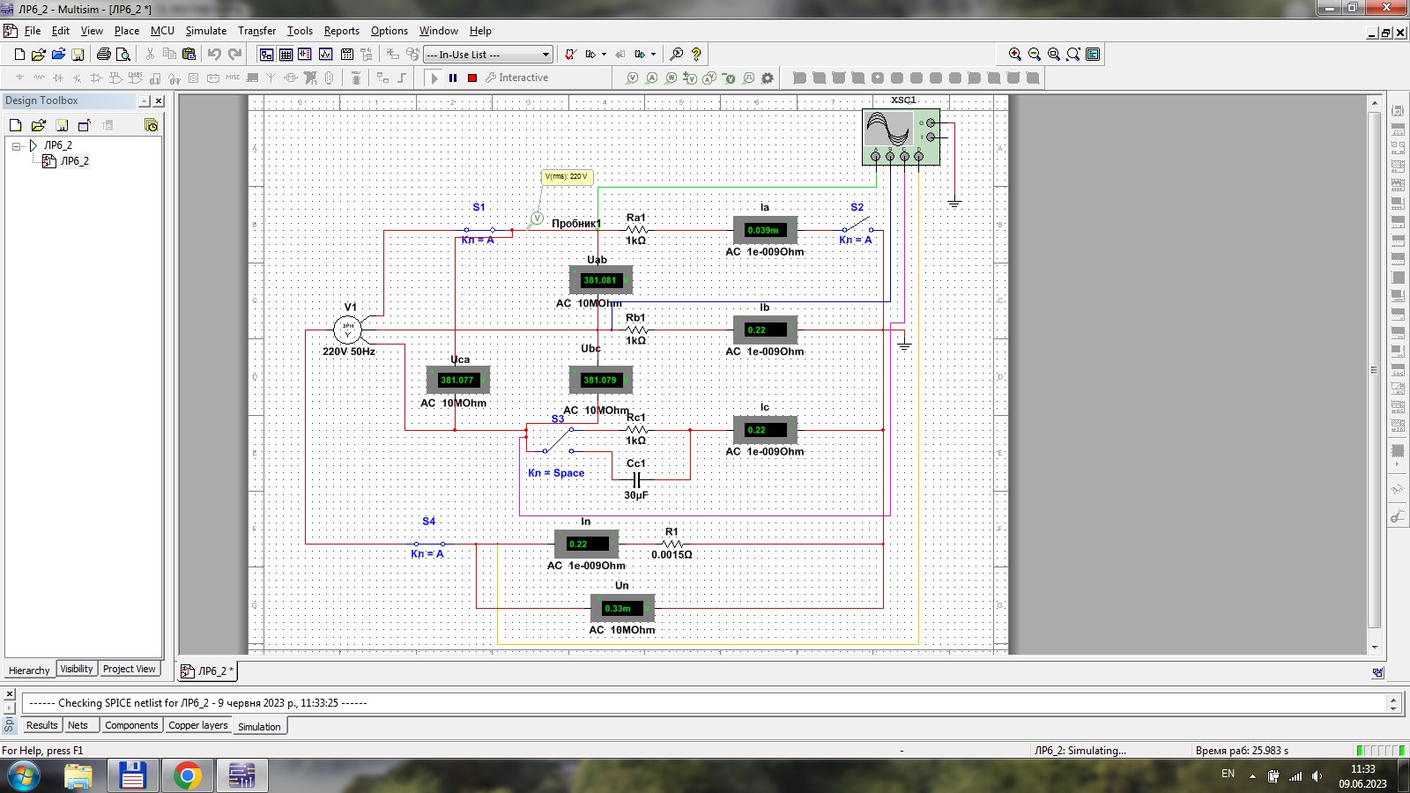Viewport: 1410px width, 793px height.
Task: Open the Copper layers tab
Action: 197,725
